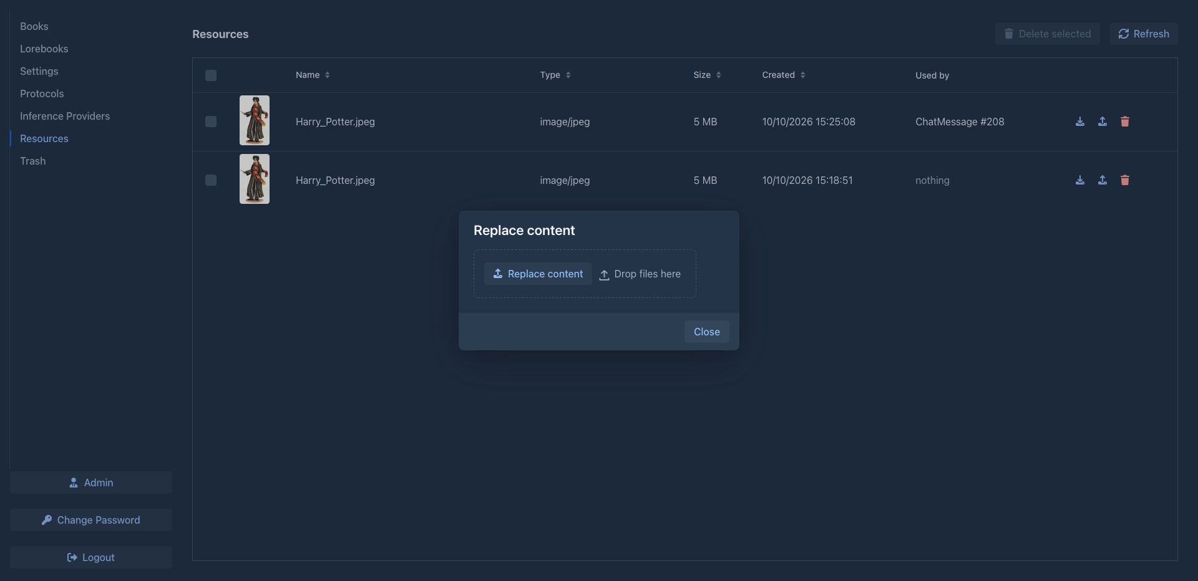Screen dimensions: 1198x581
Task: Download the resource used by nothing
Action: pyautogui.click(x=1080, y=180)
